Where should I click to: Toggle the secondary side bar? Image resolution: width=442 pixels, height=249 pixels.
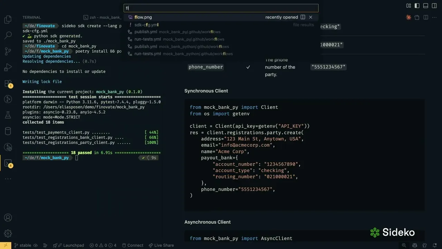[434, 6]
